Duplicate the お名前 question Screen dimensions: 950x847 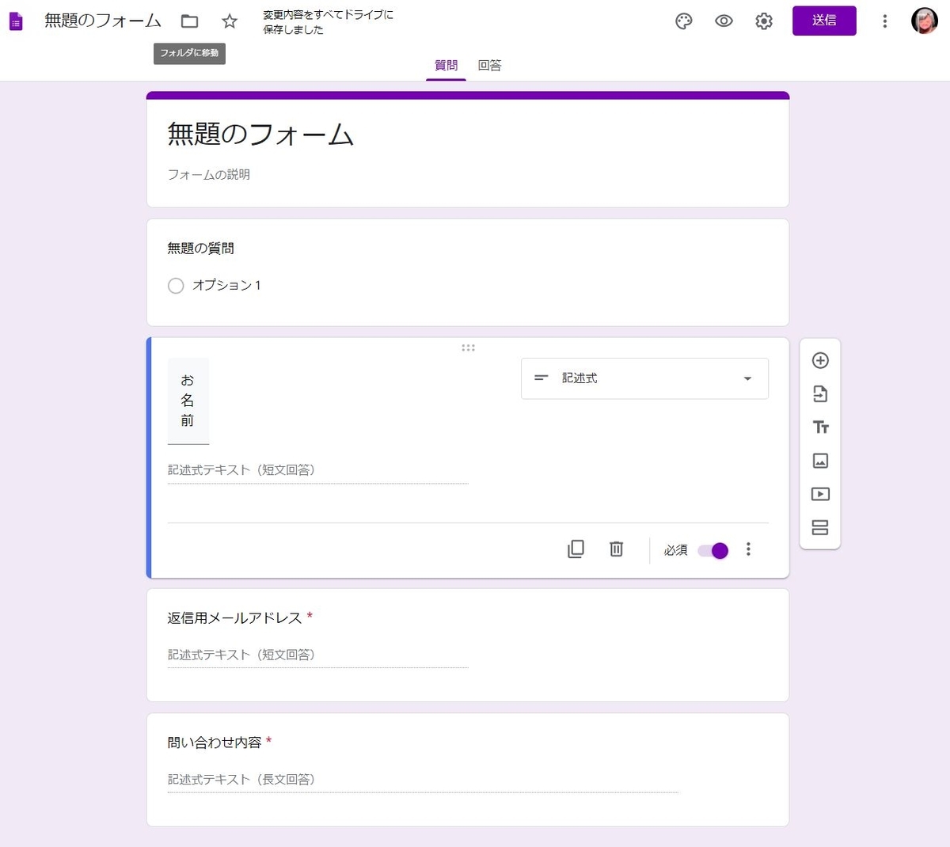coord(576,549)
